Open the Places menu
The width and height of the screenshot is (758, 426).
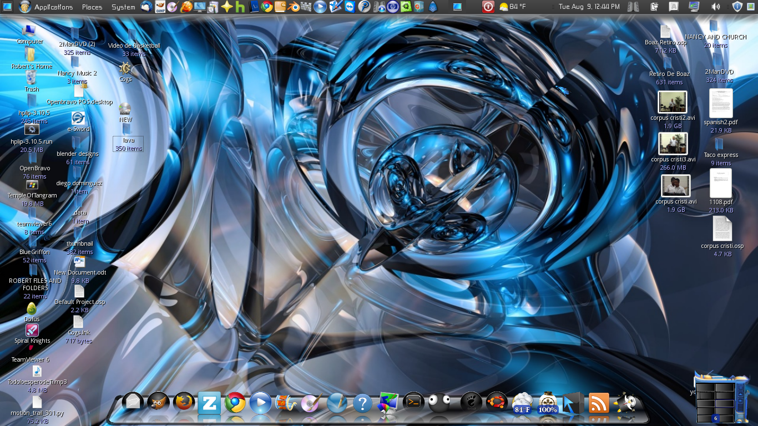(x=92, y=7)
